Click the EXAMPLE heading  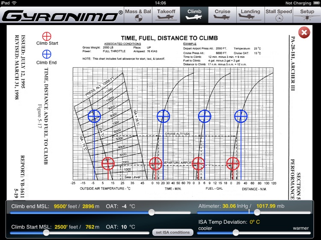click(190, 44)
